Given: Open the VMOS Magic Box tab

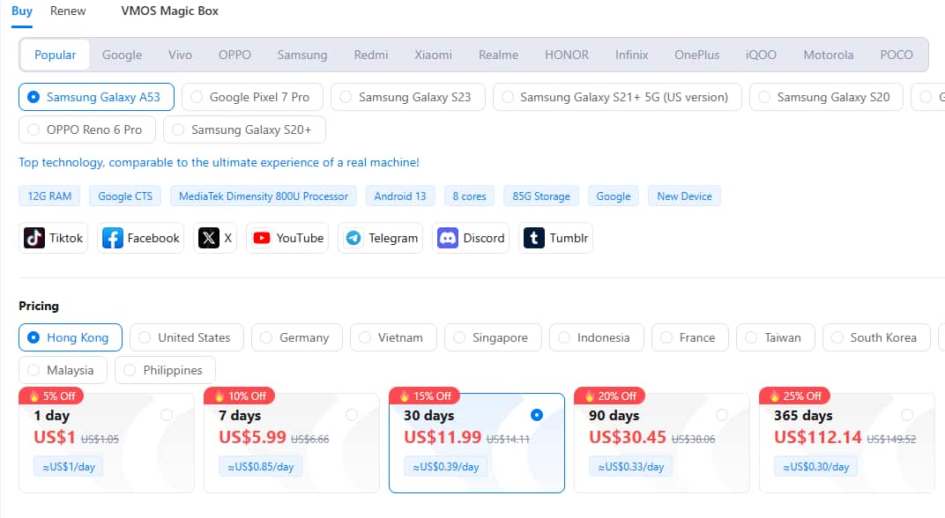Looking at the screenshot, I should 169,11.
